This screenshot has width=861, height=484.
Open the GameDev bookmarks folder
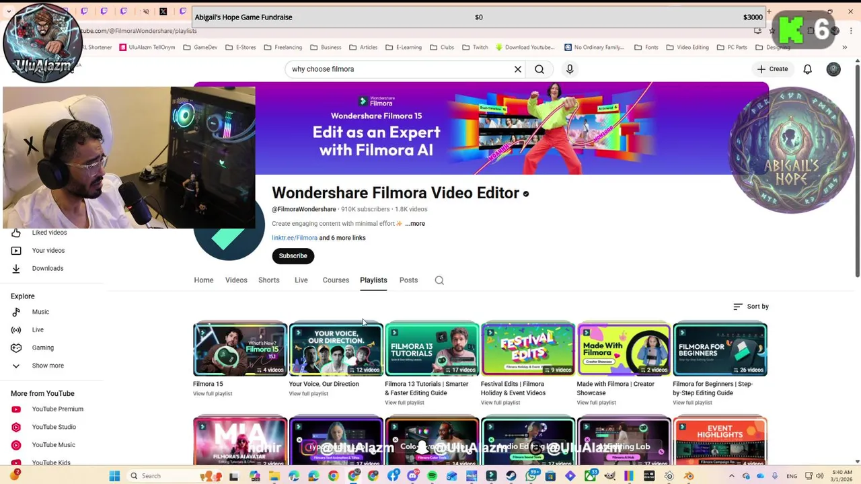(200, 48)
